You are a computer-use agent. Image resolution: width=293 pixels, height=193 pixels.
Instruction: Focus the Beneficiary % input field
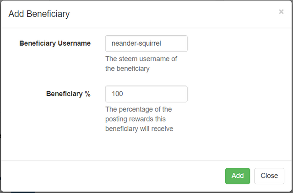click(146, 94)
